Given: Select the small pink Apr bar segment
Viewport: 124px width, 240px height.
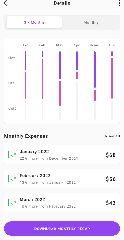Looking at the screenshot, I should coord(77,76).
